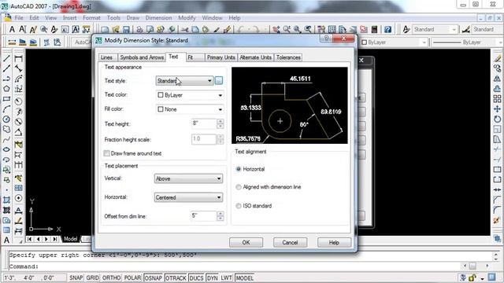Image resolution: width=504 pixels, height=283 pixels.
Task: Click the Zoom Realtime magnifier icon
Action: coord(287,30)
